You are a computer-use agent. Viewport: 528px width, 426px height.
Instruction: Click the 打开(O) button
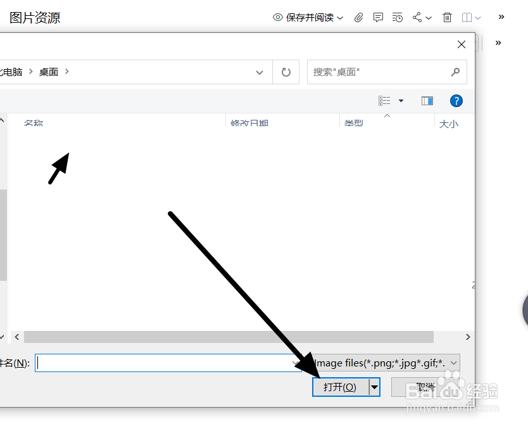(341, 387)
